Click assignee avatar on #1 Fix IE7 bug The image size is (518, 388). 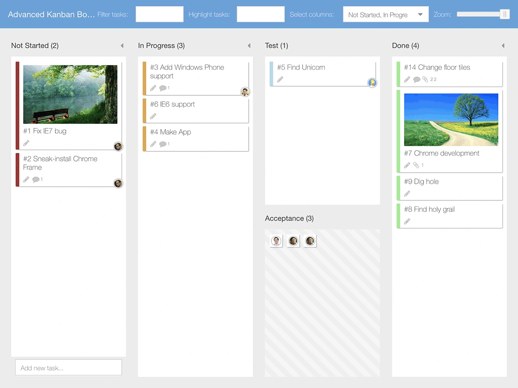[x=118, y=147]
